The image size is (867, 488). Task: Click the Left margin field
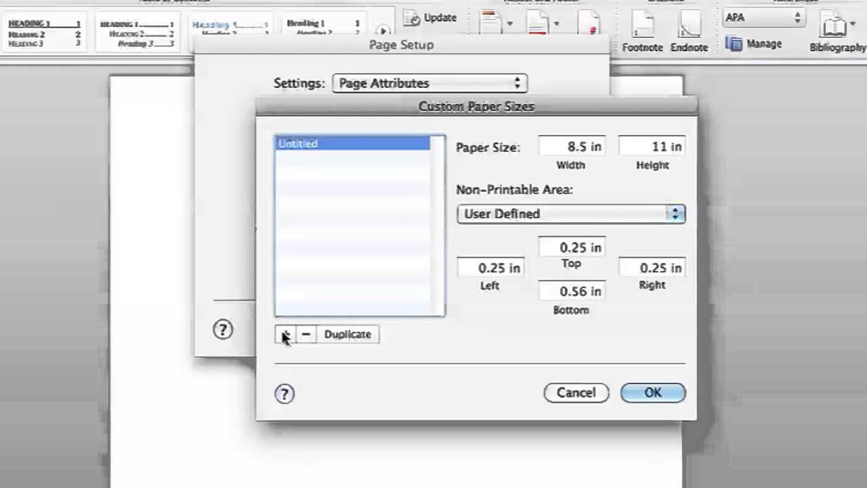pos(490,268)
